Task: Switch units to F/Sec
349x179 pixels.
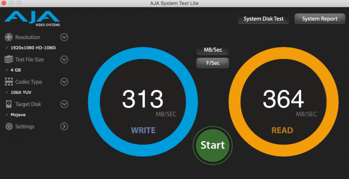Action: [213, 63]
